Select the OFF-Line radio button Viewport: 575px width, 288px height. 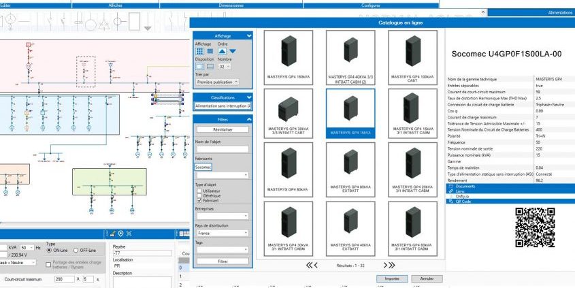[76, 250]
